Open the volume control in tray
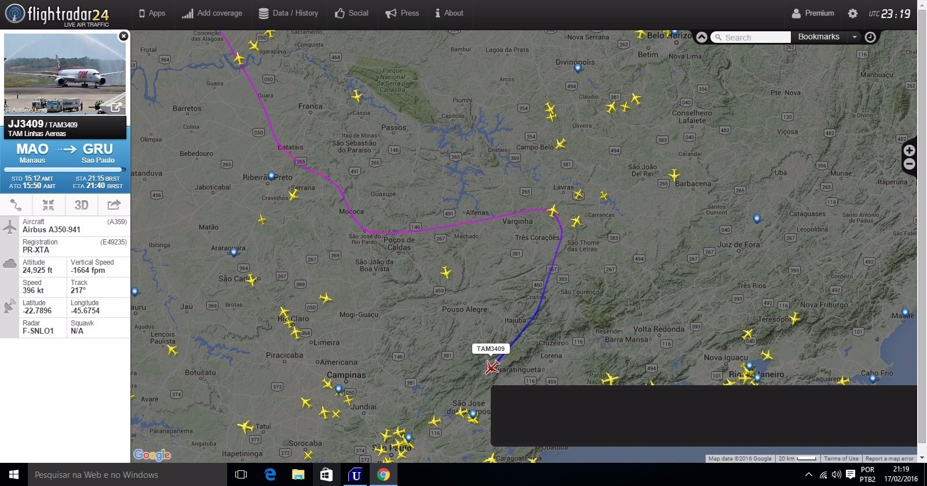 tap(836, 475)
